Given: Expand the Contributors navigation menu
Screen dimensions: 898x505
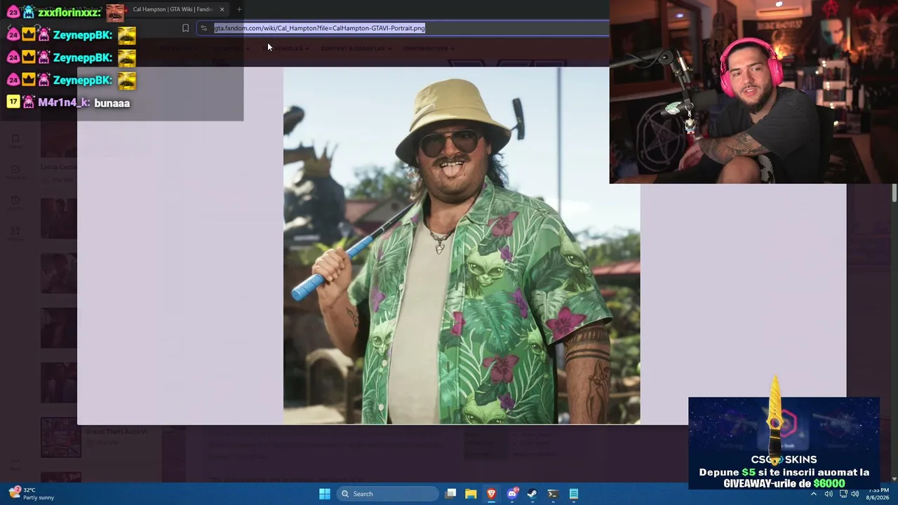Looking at the screenshot, I should click(x=428, y=48).
